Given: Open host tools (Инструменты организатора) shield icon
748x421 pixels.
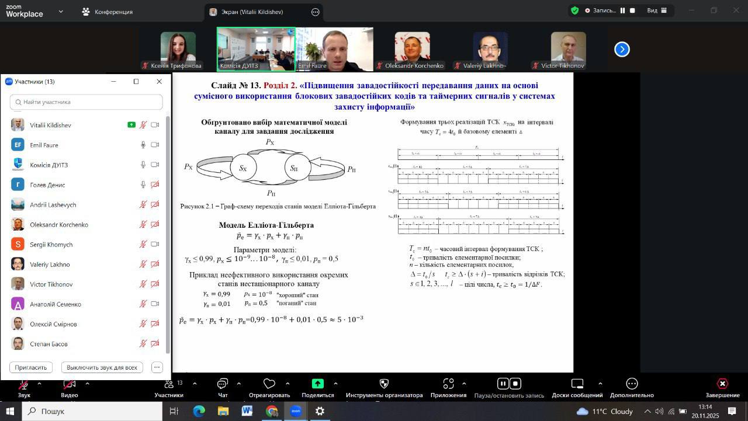Looking at the screenshot, I should 384,384.
